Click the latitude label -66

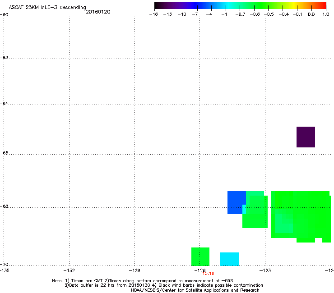click(x=4, y=153)
